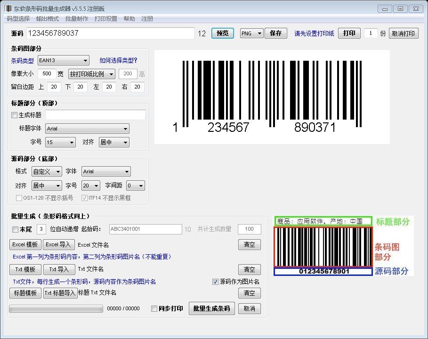Viewport: 428px width, 339px height.
Task: Click the 如何选择类型? help link
Action: (x=118, y=60)
